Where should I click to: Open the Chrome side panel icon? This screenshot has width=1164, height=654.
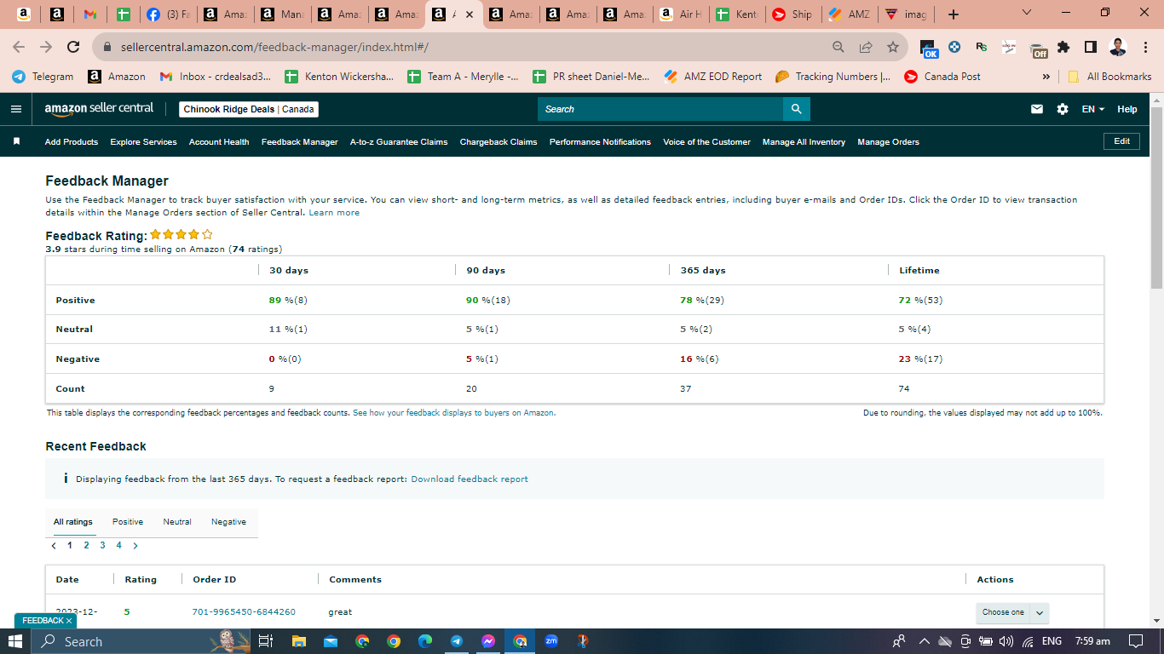[1090, 47]
